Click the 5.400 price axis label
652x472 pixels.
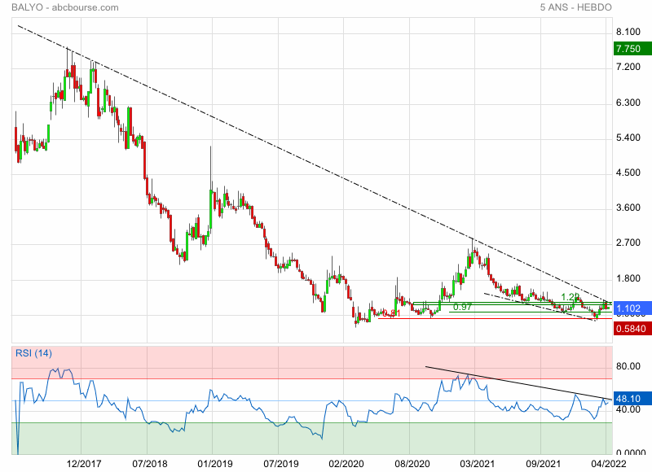tap(628, 138)
